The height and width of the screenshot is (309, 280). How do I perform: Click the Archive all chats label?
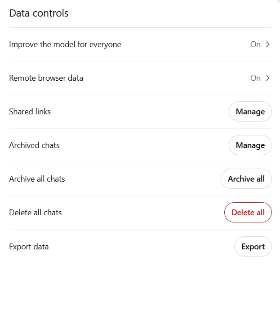[x=37, y=179]
